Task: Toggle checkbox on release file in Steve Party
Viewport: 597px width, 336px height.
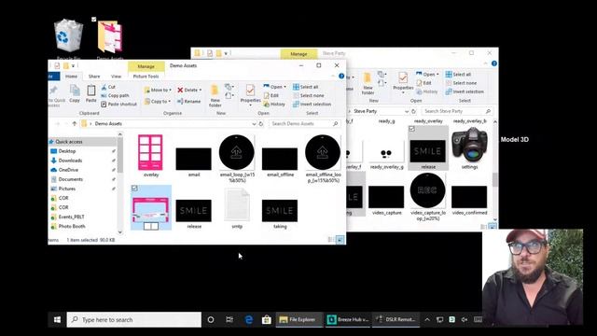Action: [x=411, y=129]
